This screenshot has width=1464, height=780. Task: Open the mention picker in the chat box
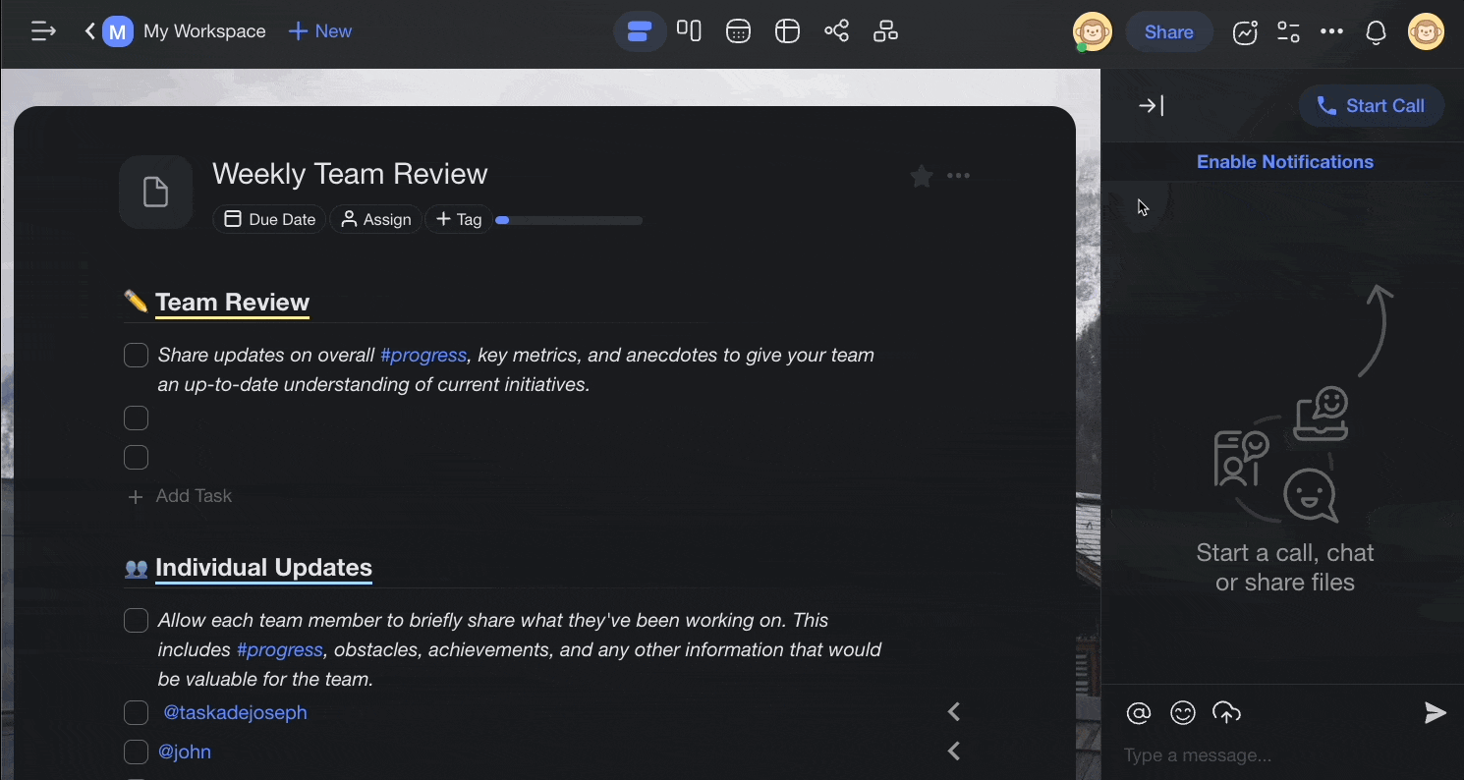[x=1139, y=713]
